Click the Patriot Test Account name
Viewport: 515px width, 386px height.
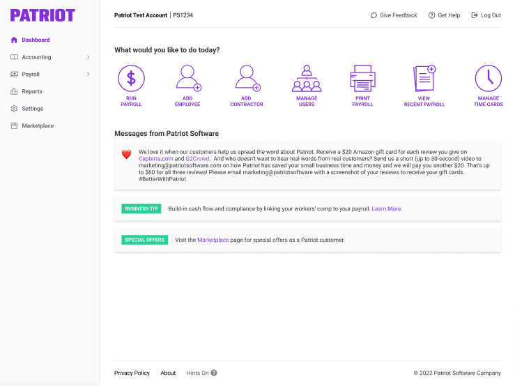coord(141,15)
